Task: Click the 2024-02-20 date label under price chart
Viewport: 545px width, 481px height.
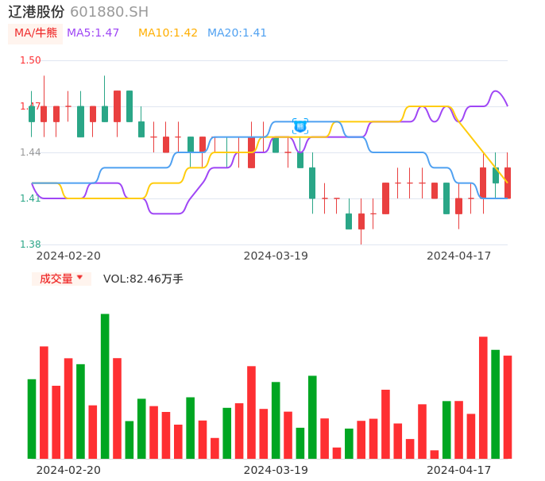Action: [68, 256]
